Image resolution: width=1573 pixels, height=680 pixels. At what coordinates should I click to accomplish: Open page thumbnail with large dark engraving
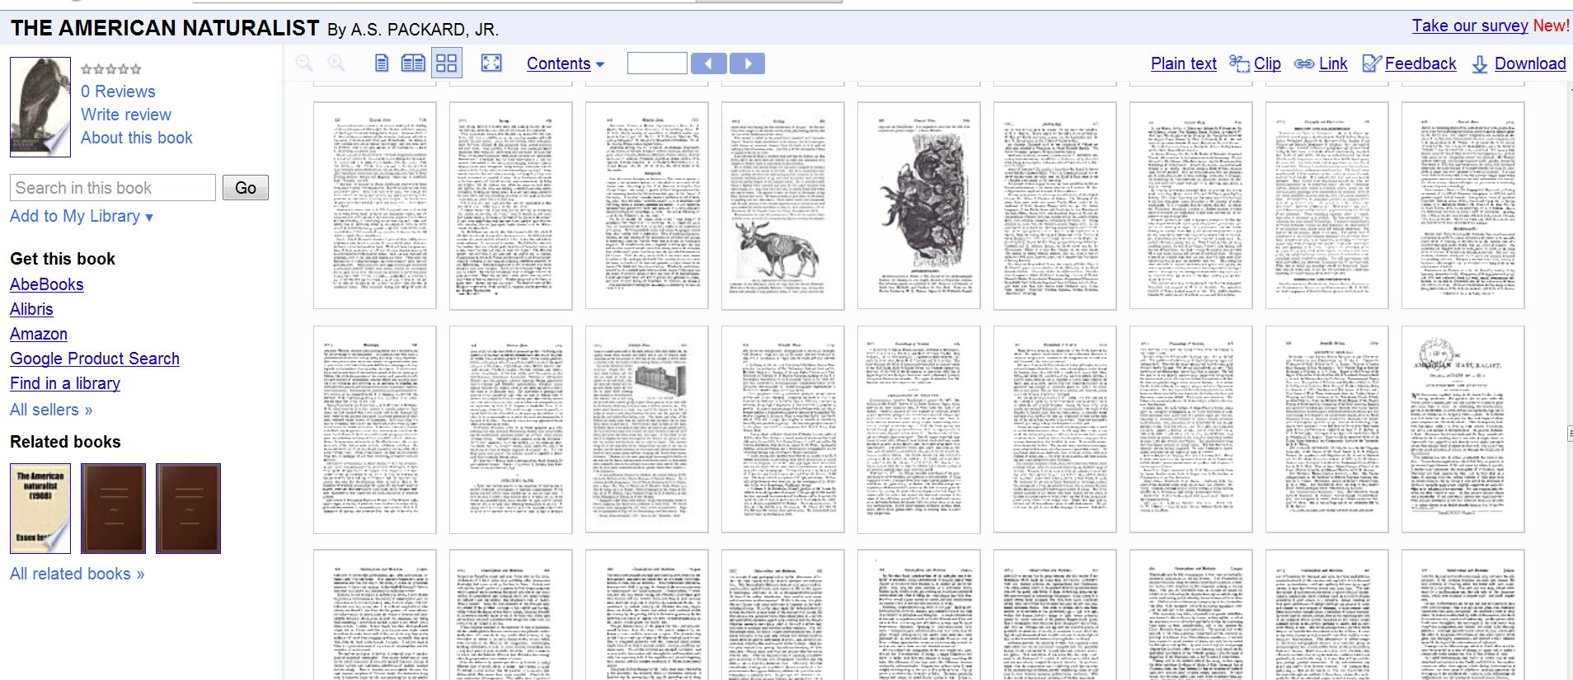(x=918, y=206)
